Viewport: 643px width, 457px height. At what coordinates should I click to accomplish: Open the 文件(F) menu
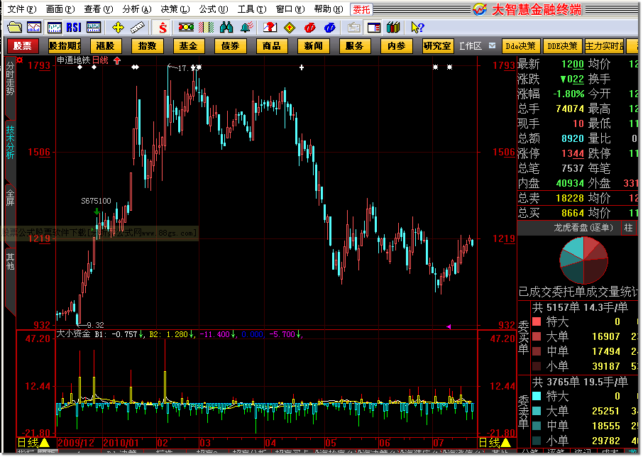click(22, 9)
